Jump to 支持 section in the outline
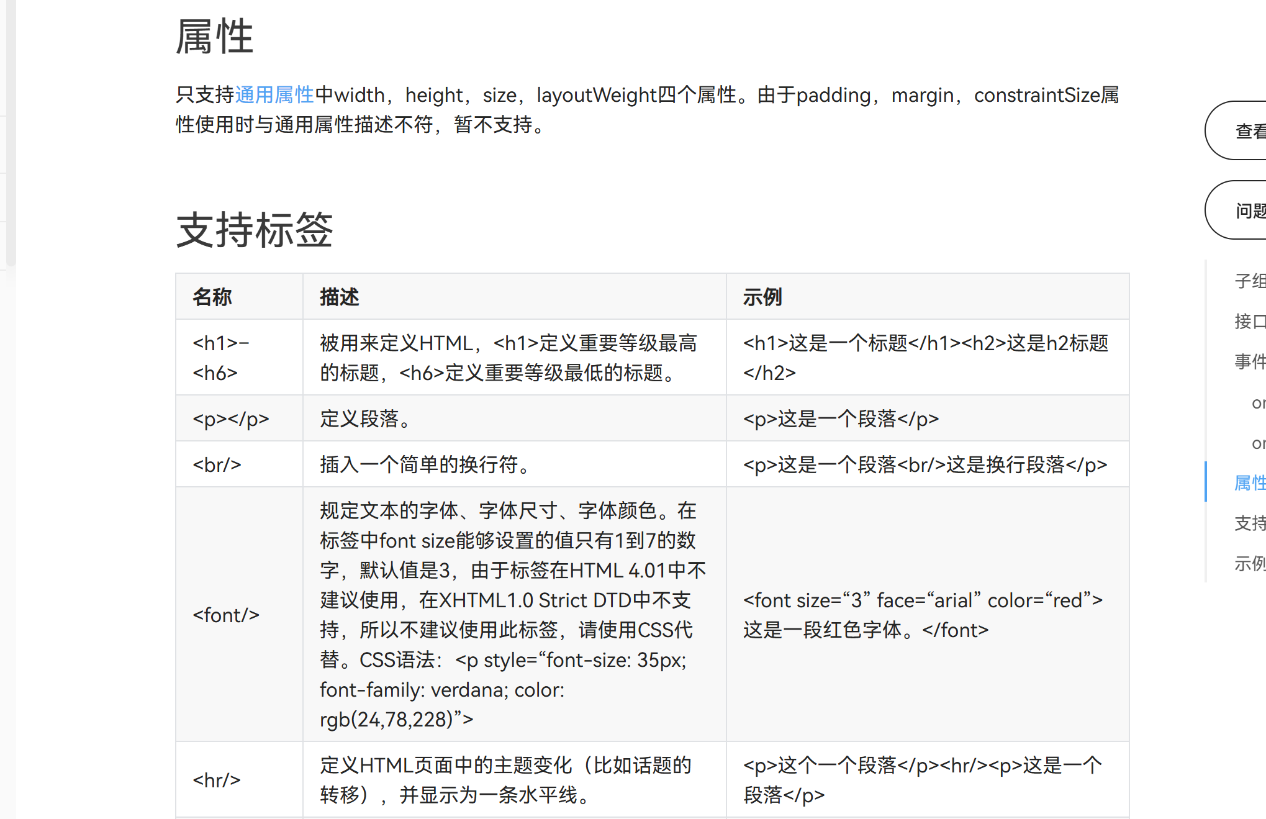 pyautogui.click(x=1250, y=523)
